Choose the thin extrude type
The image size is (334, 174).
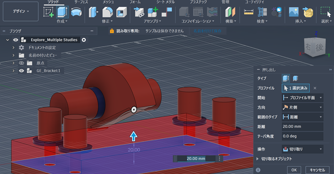(x=295, y=78)
